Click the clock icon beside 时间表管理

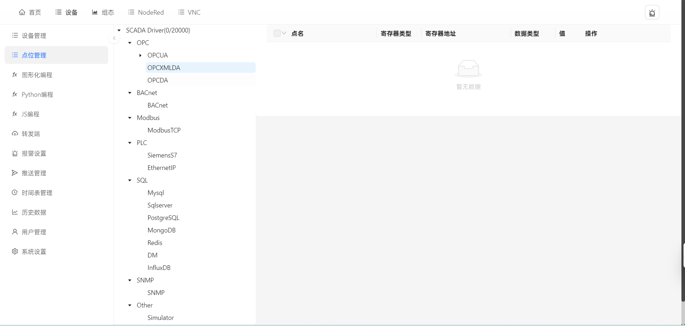15,192
